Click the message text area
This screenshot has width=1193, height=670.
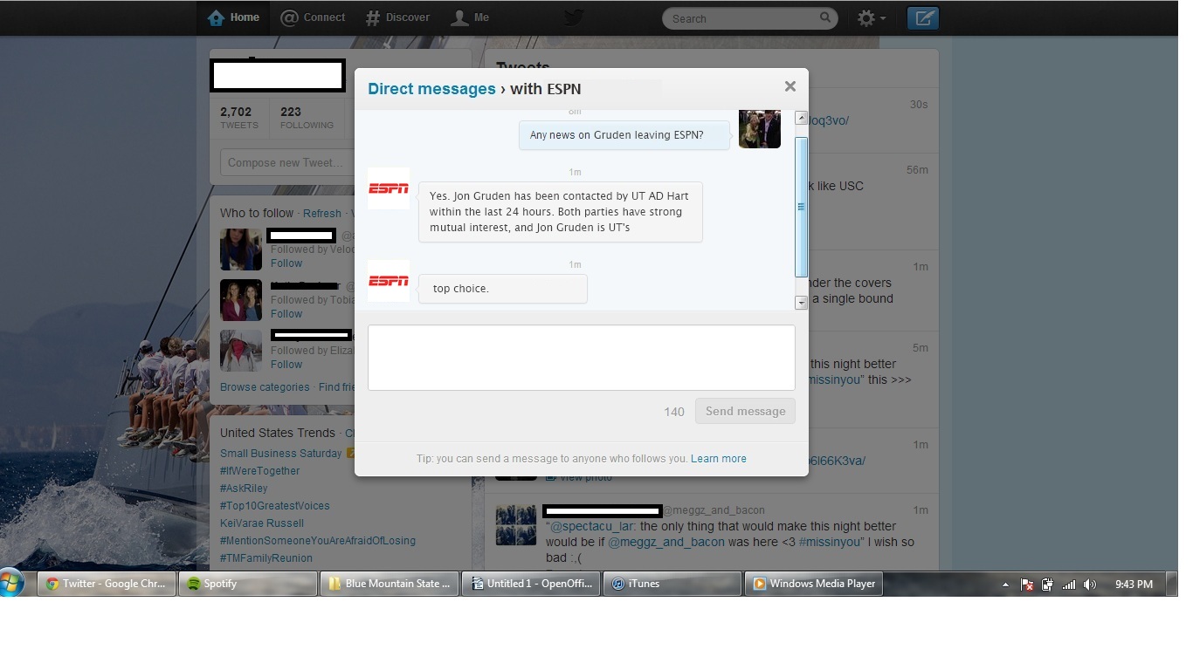click(581, 358)
